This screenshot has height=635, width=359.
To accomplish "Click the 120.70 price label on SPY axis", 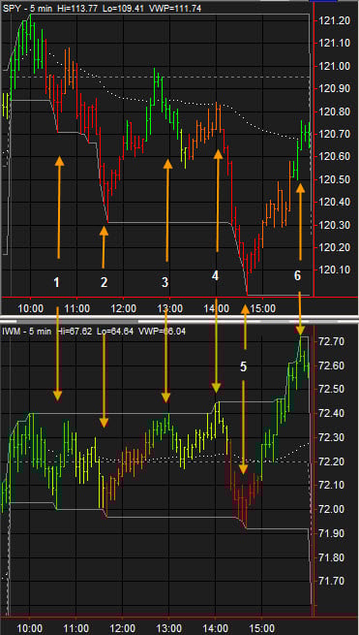I will 334,133.
